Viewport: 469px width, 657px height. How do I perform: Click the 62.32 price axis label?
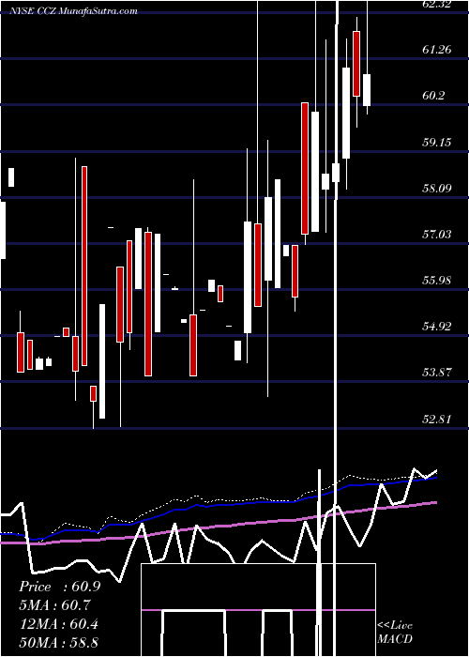(437, 4)
